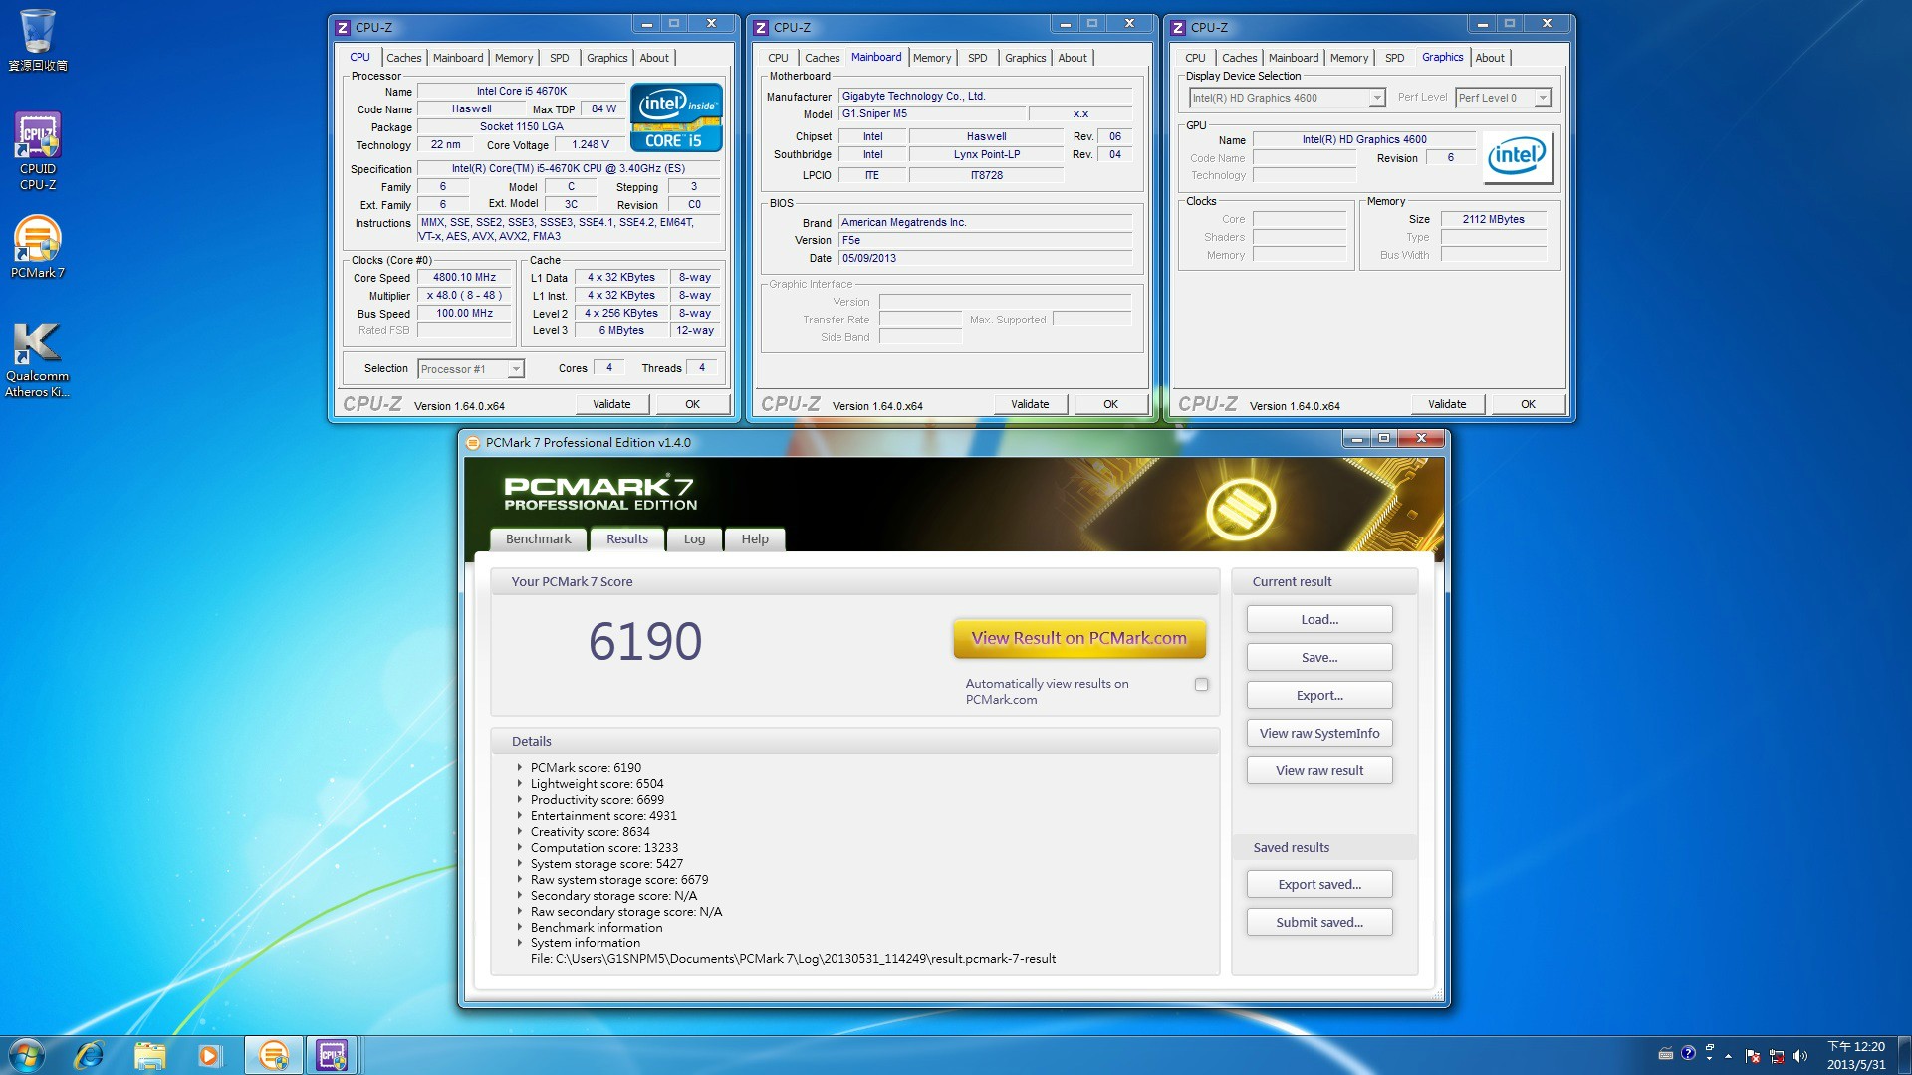Screen dimensions: 1912x1075
Task: Expand Creativity score: 8634 detail
Action: click(x=519, y=831)
